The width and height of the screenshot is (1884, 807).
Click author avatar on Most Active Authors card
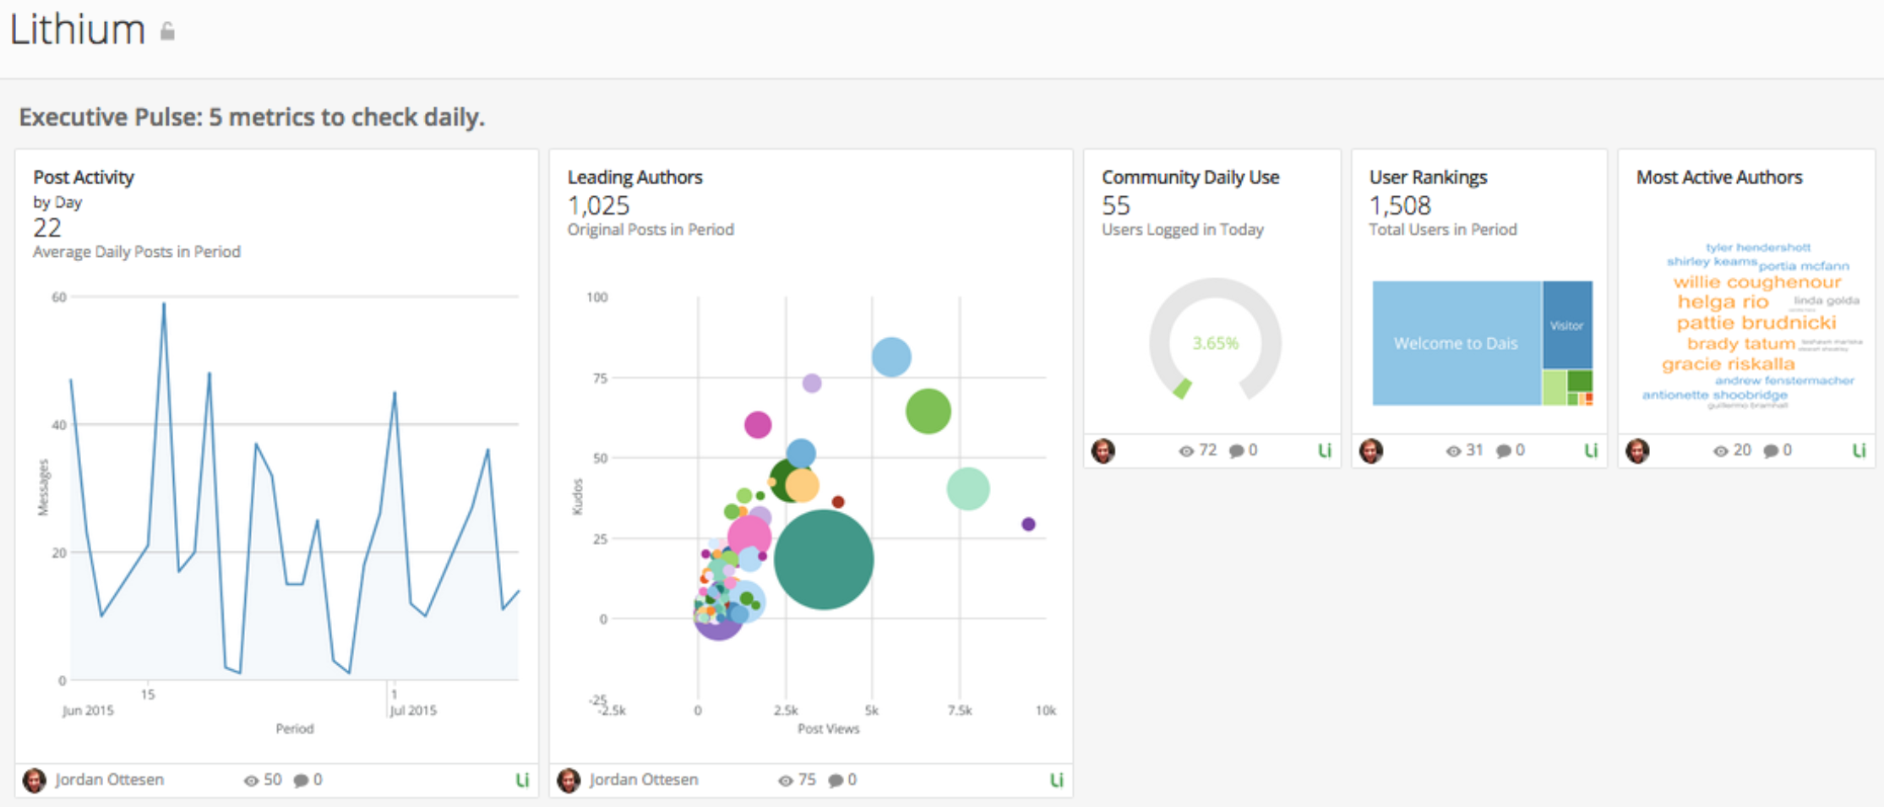click(x=1637, y=451)
